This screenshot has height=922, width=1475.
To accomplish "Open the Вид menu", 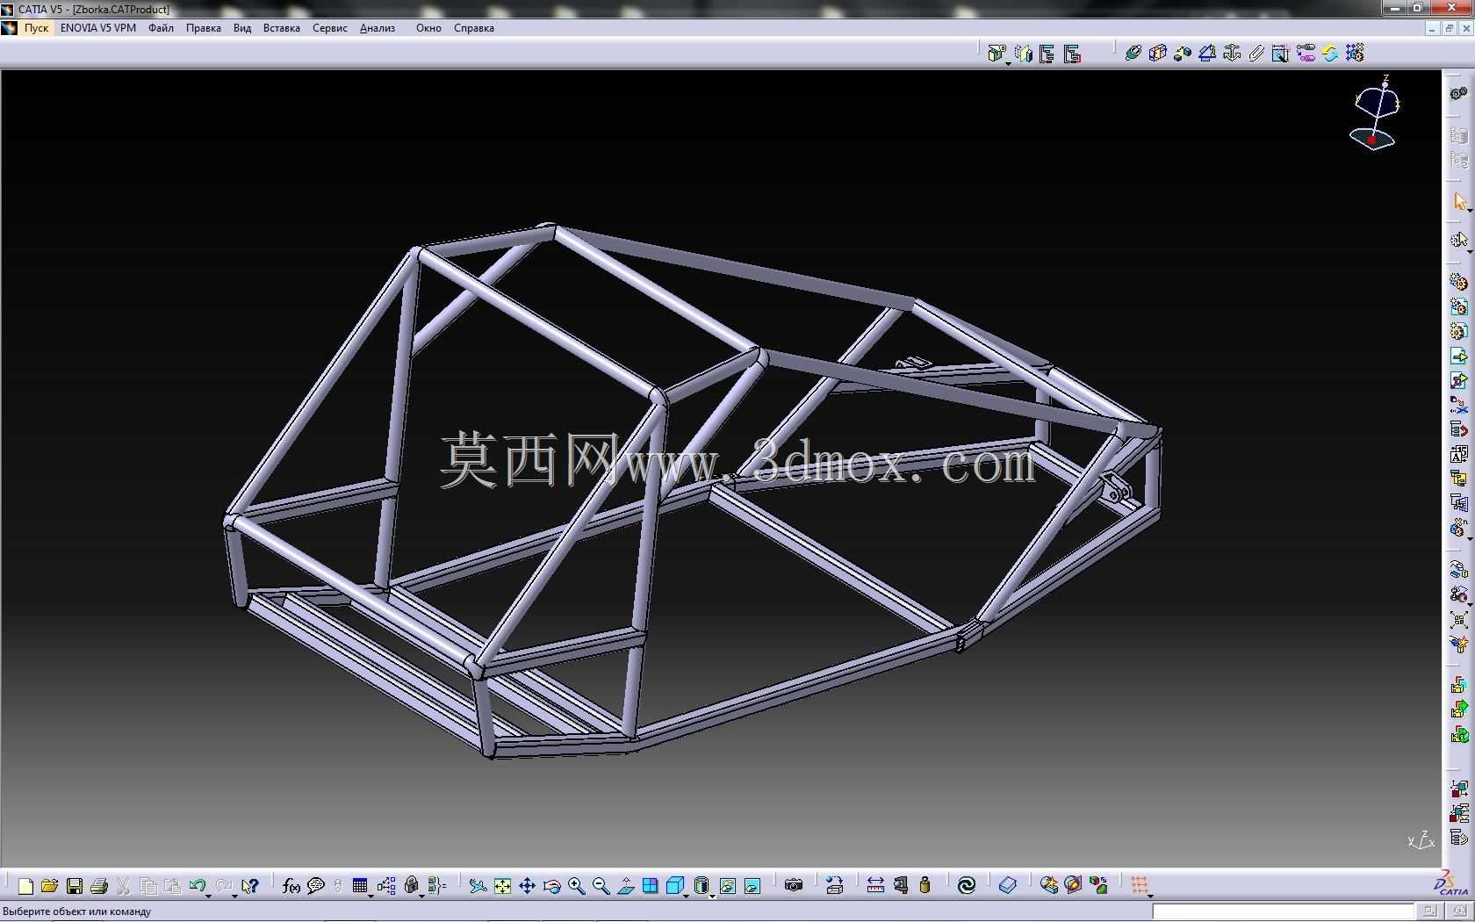I will click(x=242, y=28).
